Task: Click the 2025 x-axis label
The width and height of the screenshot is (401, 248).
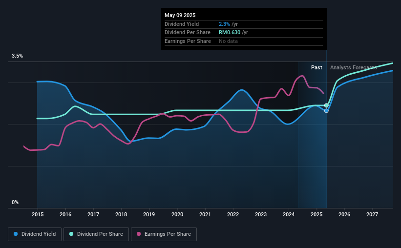Action: [x=317, y=214]
